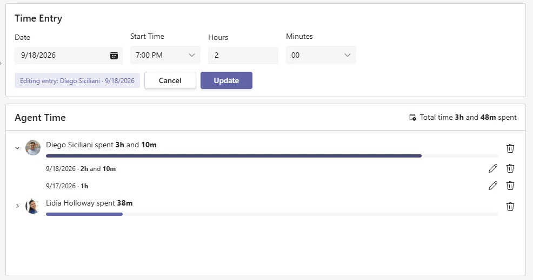533x280 pixels.
Task: Click the 'Time Entry' heading
Action: tap(38, 18)
